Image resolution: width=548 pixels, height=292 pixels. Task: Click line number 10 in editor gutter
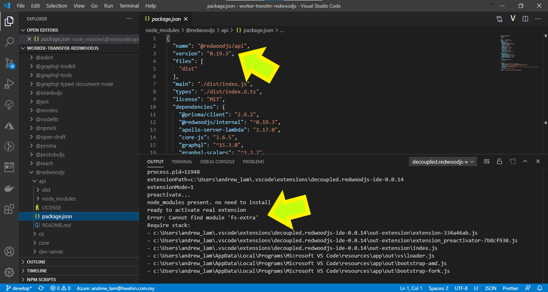pos(152,107)
